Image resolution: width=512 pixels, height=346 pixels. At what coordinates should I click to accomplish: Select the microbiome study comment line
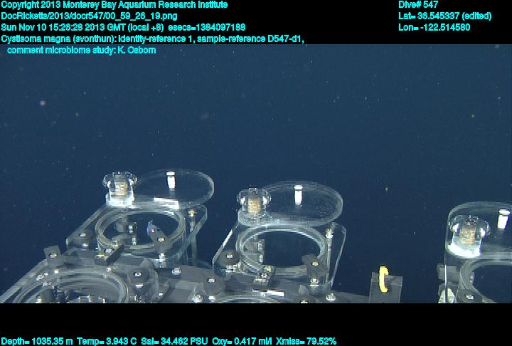tap(81, 50)
